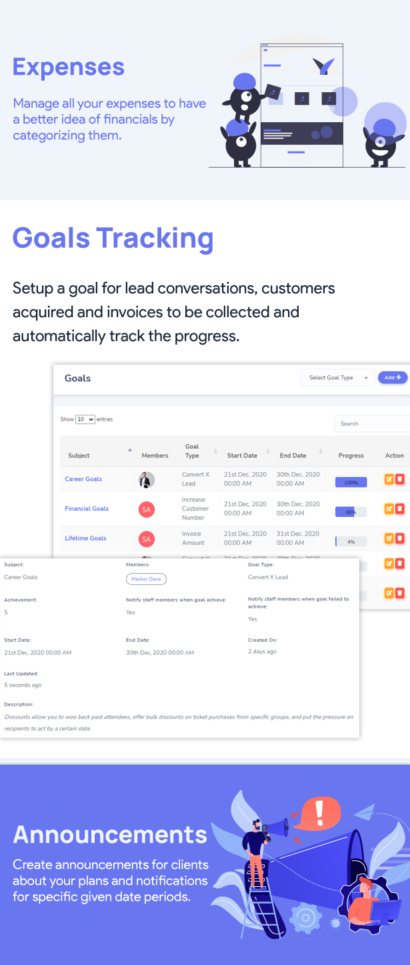Image resolution: width=410 pixels, height=965 pixels.
Task: Click the Search input field
Action: pyautogui.click(x=372, y=423)
